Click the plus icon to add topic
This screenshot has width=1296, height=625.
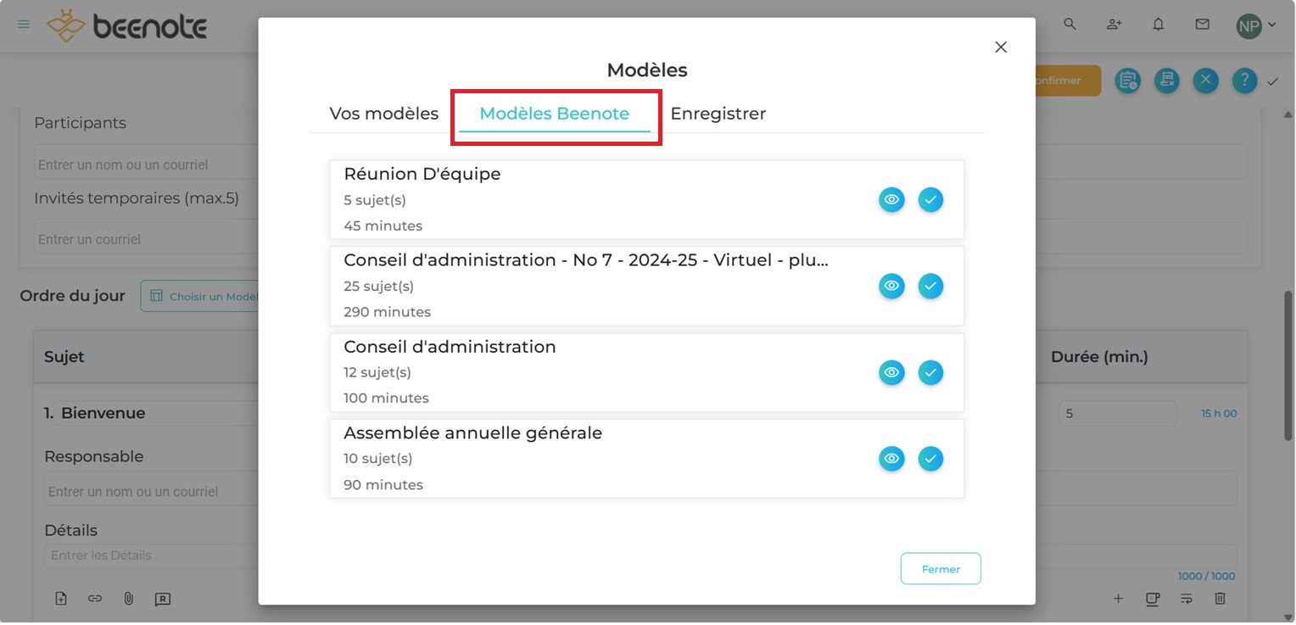[x=1119, y=599]
